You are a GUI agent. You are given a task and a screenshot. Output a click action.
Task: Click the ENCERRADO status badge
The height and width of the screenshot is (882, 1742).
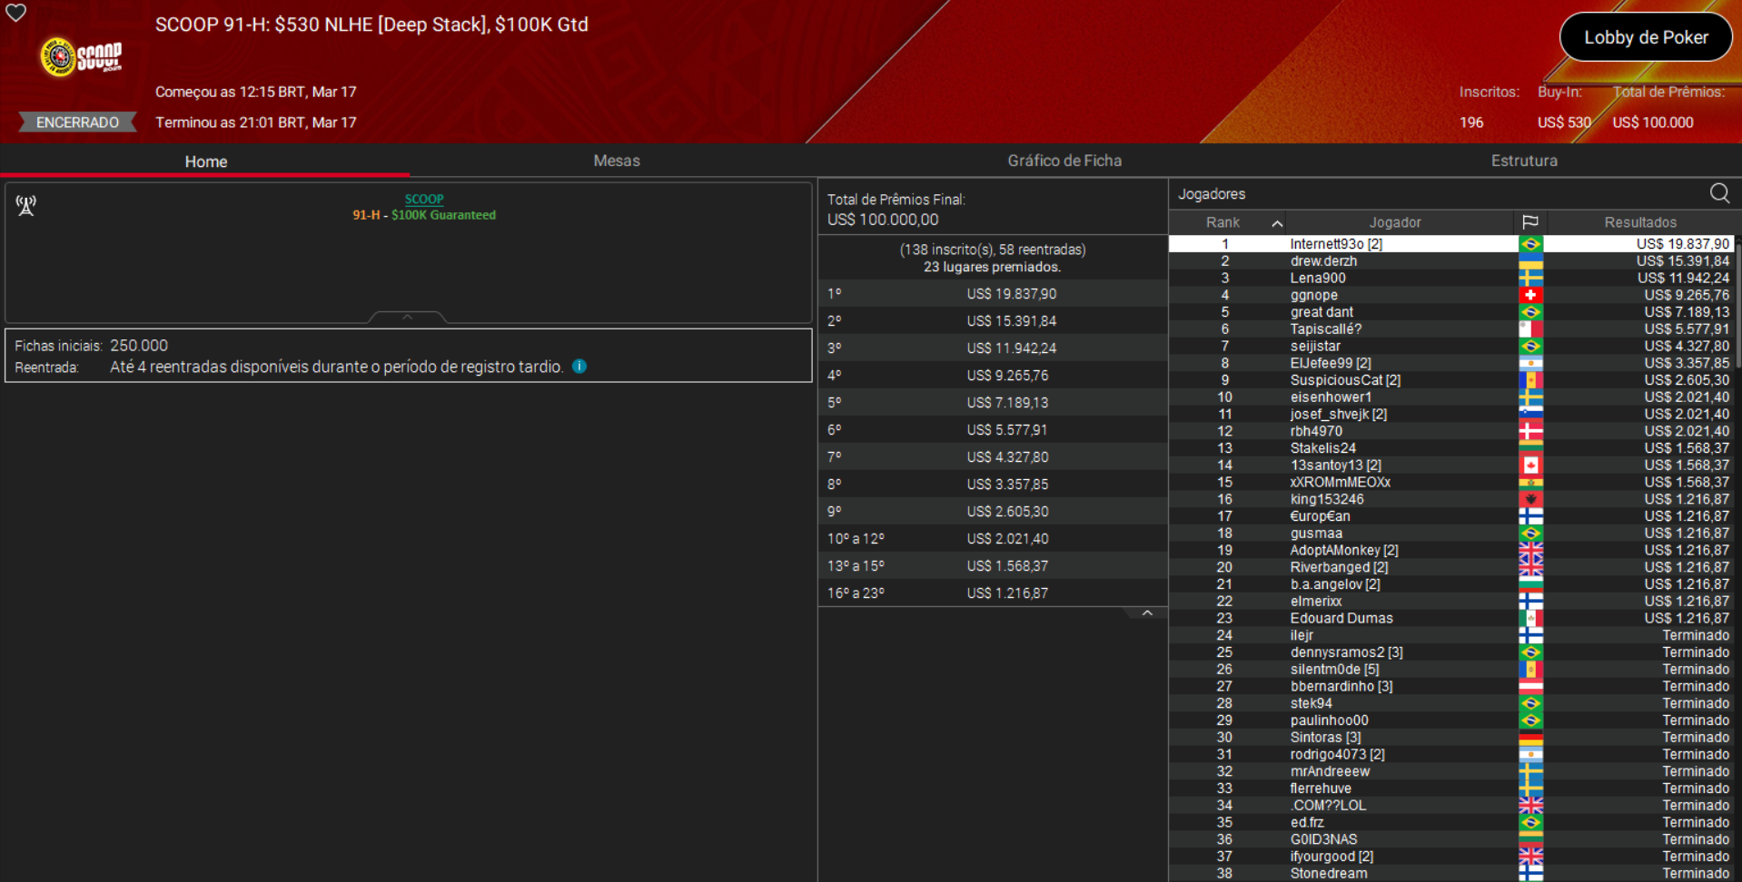click(76, 122)
